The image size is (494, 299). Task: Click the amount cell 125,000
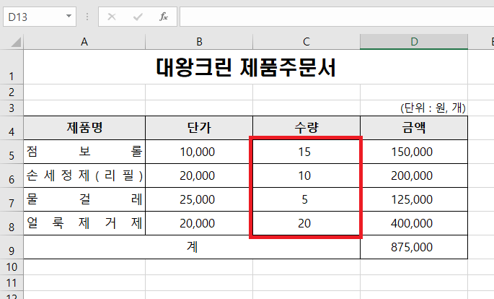414,199
